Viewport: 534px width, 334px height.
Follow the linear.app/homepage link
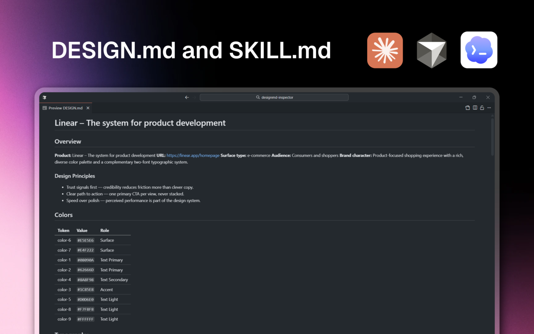click(193, 155)
